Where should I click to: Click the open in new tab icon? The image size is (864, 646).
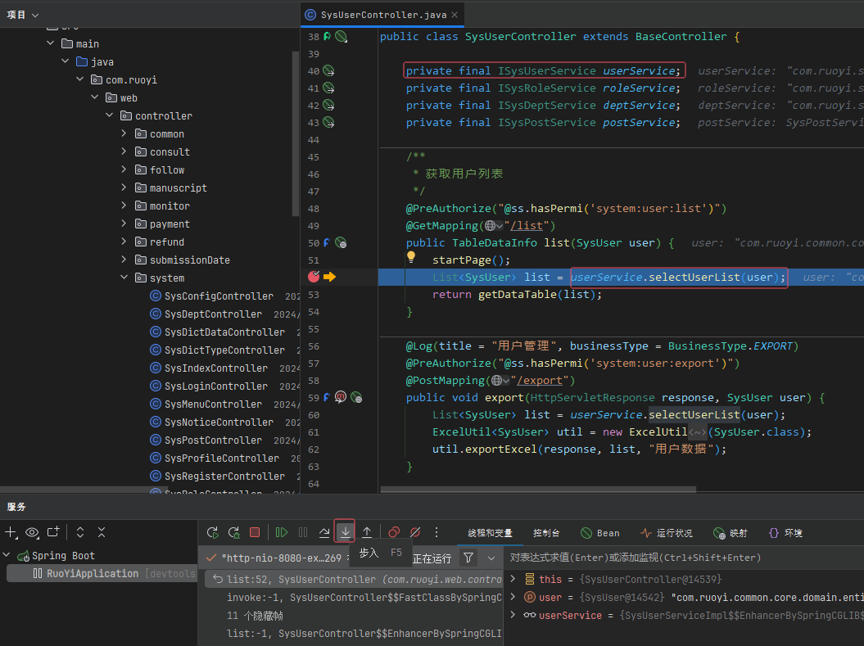click(x=53, y=531)
